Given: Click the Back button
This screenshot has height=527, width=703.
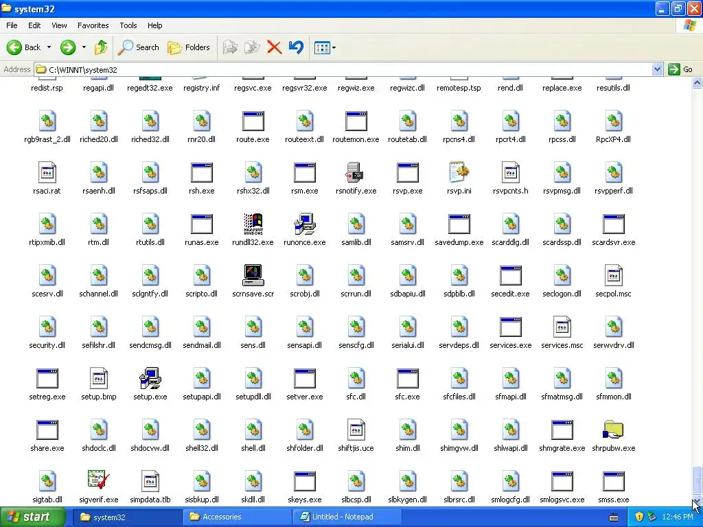Looking at the screenshot, I should tap(24, 47).
